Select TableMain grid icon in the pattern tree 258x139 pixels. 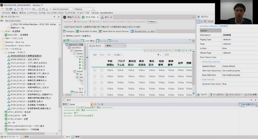click(69, 48)
